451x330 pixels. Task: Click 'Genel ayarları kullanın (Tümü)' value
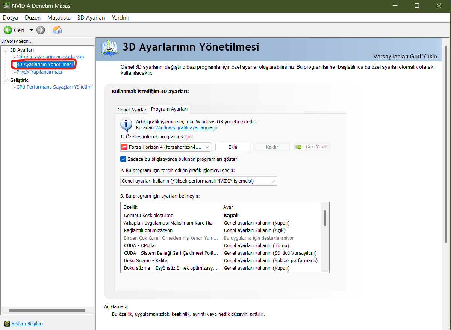pos(256,246)
